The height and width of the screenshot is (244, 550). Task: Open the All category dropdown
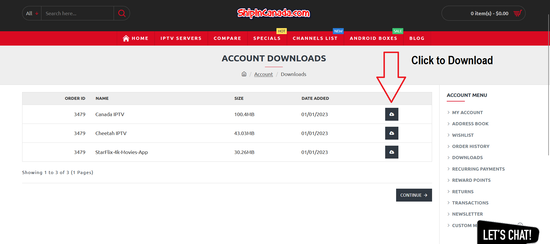point(32,13)
